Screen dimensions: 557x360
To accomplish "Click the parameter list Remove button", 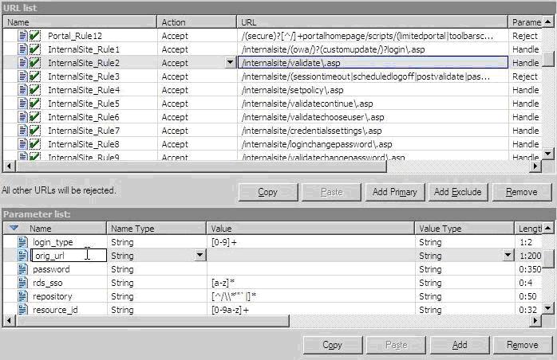I will (x=523, y=345).
